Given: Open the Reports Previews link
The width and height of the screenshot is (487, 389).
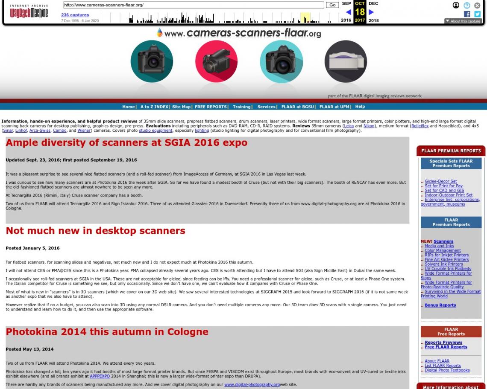Looking at the screenshot, I should tap(443, 343).
